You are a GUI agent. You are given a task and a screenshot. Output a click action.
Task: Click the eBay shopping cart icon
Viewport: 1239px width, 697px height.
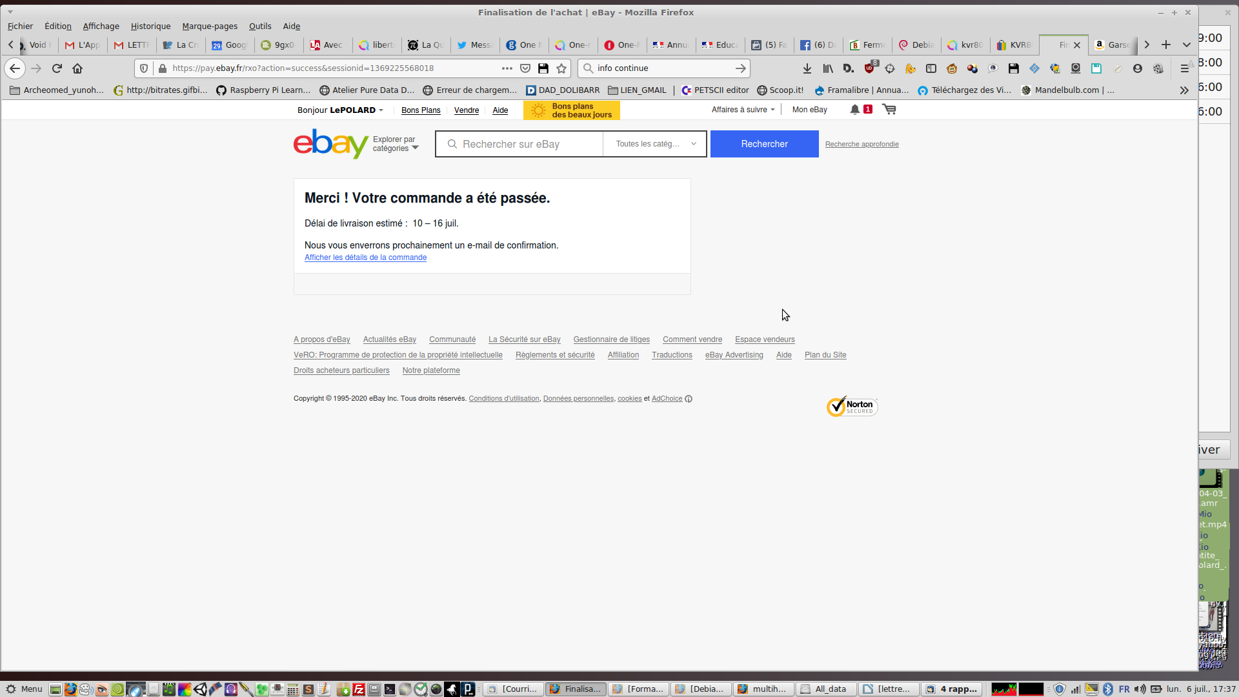coord(889,109)
